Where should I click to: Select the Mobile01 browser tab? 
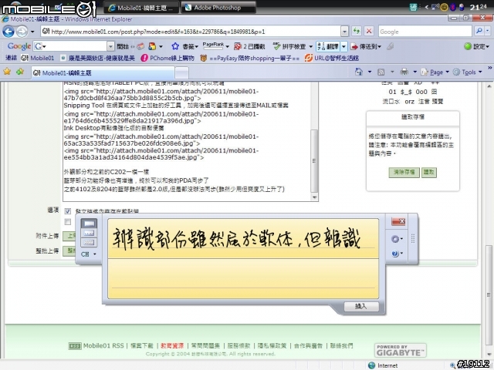click(103, 73)
